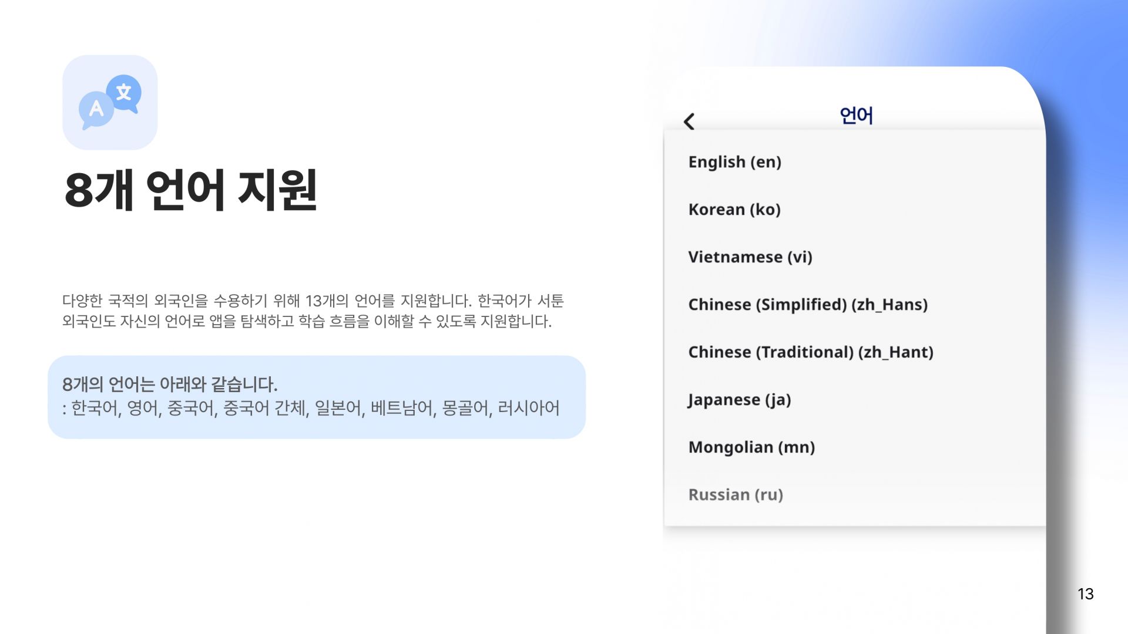Viewport: 1128px width, 634px height.
Task: Go back using the left chevron arrow
Action: point(689,122)
